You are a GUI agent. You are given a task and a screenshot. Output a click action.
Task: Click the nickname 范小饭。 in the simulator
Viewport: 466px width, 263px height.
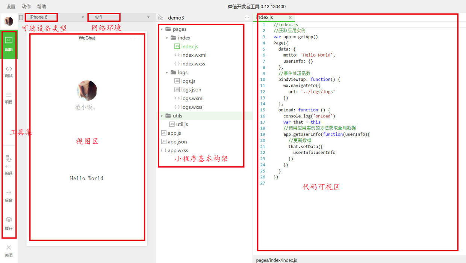86,107
